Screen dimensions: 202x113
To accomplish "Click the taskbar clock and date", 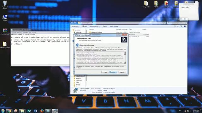I will tap(196, 111).
